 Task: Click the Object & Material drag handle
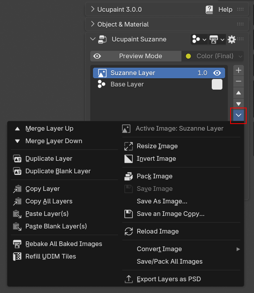240,24
